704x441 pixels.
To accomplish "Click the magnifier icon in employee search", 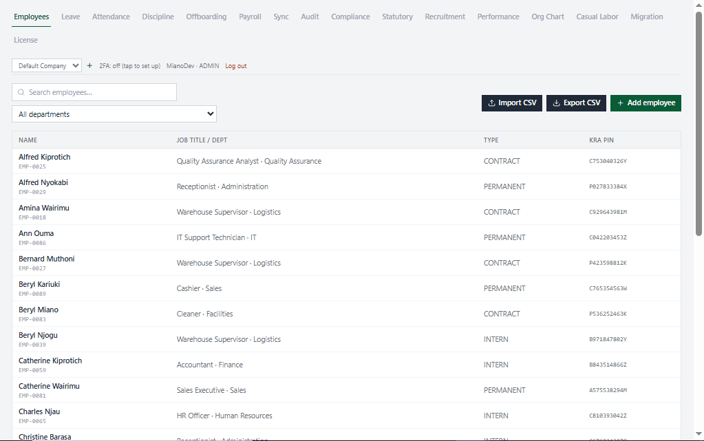I will 21,92.
